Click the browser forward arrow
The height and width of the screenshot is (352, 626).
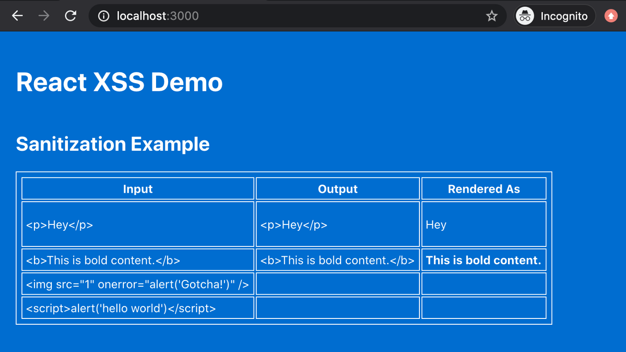point(44,16)
